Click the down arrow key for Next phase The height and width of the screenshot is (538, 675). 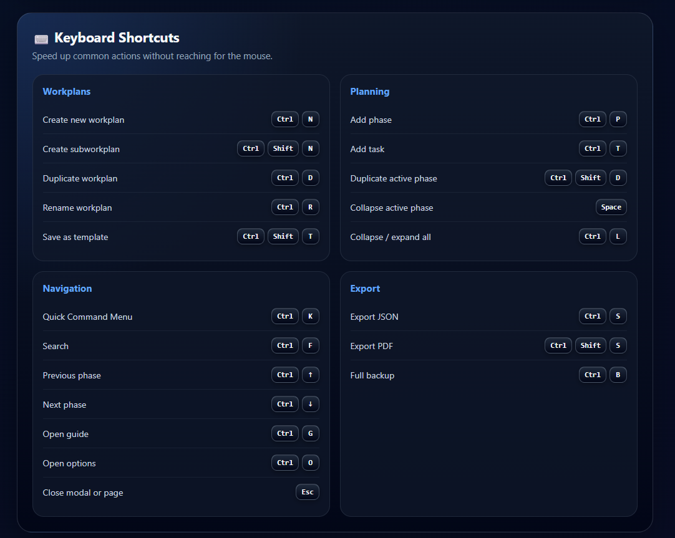(311, 404)
